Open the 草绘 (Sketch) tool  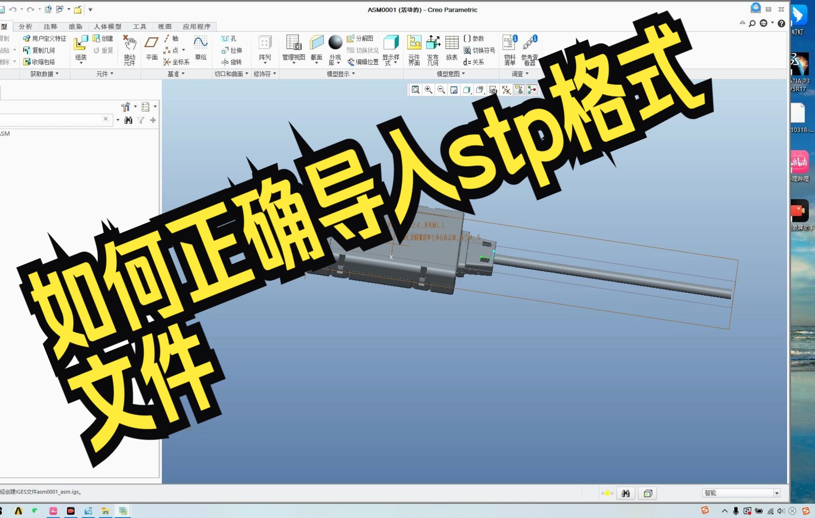tap(201, 49)
